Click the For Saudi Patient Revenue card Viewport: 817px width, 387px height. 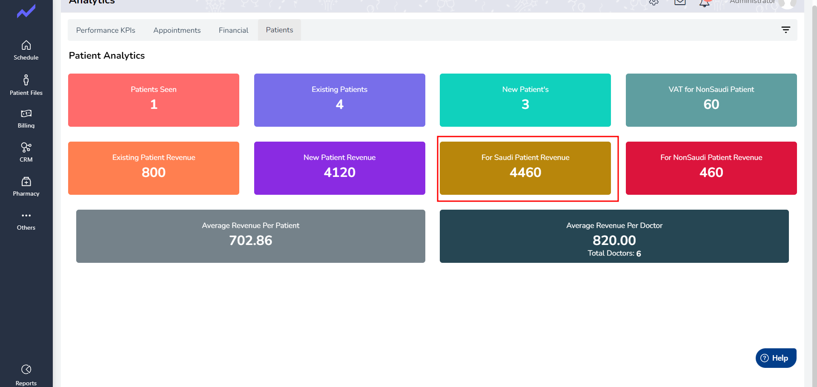pos(525,168)
